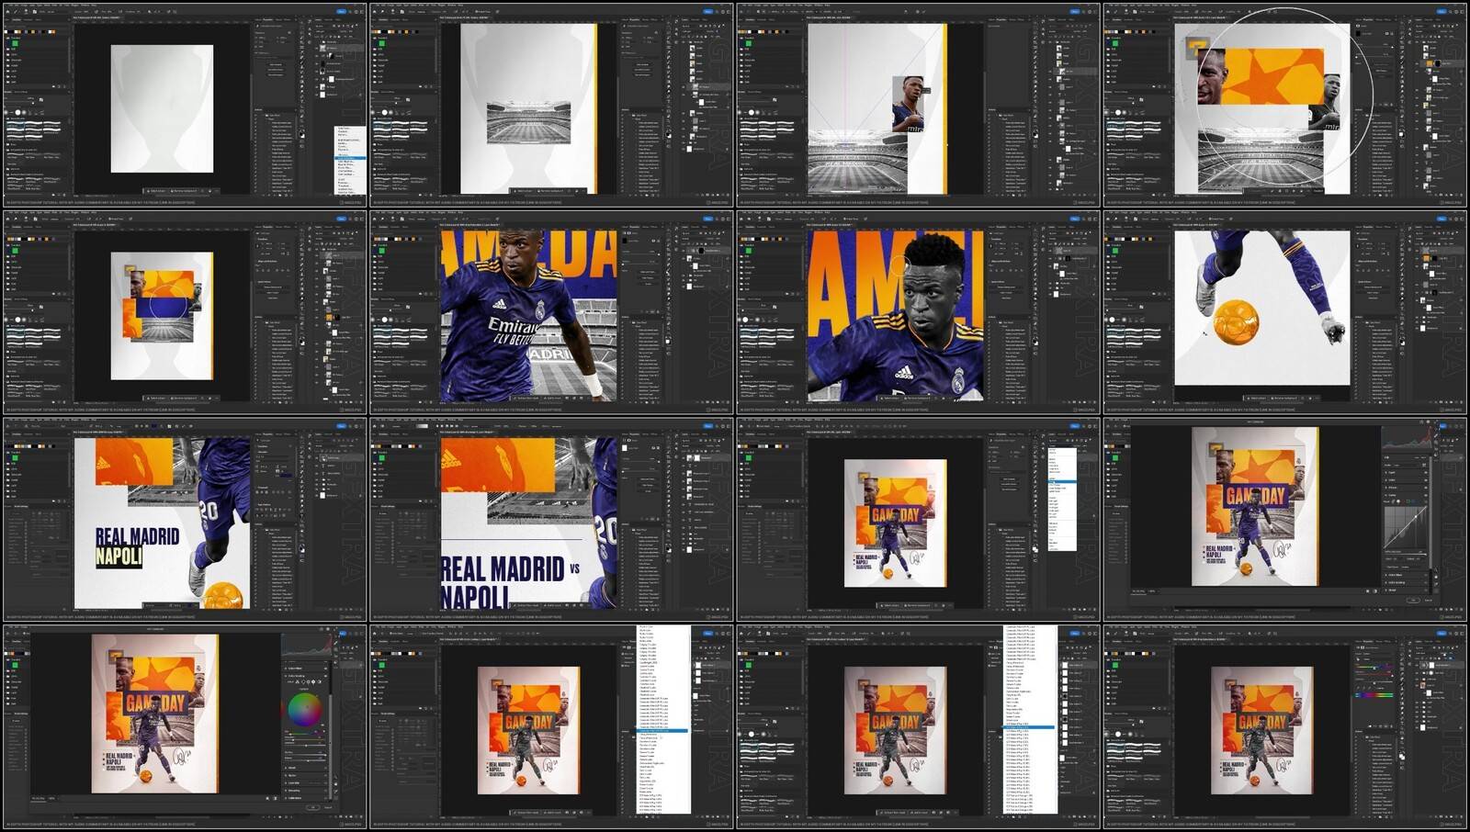The image size is (1470, 832).
Task: Click the blue Share button in the empty-background frame
Action: pyautogui.click(x=341, y=12)
